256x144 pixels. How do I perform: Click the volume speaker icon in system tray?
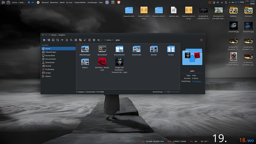tap(218, 3)
